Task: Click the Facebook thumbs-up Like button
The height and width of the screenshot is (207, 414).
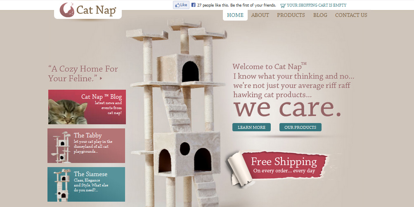Action: (181, 5)
